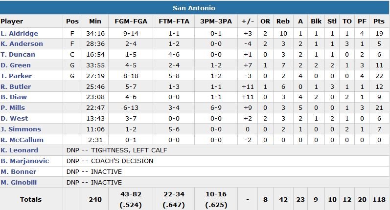Open T. Parker player page
Viewport: 390px width, 210px height.
(x=16, y=76)
